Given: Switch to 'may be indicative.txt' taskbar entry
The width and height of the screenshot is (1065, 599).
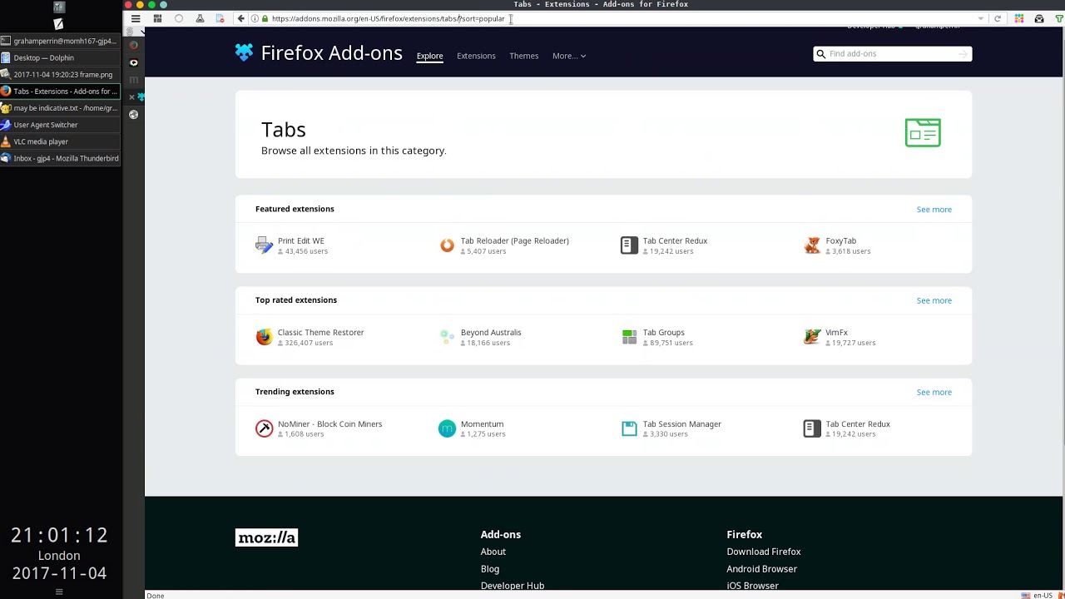Looking at the screenshot, I should [60, 108].
